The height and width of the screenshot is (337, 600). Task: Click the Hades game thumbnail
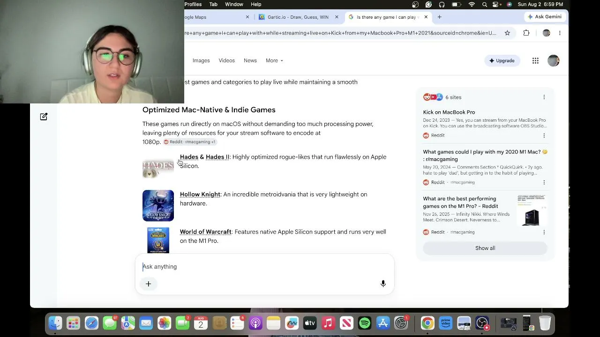pyautogui.click(x=158, y=168)
